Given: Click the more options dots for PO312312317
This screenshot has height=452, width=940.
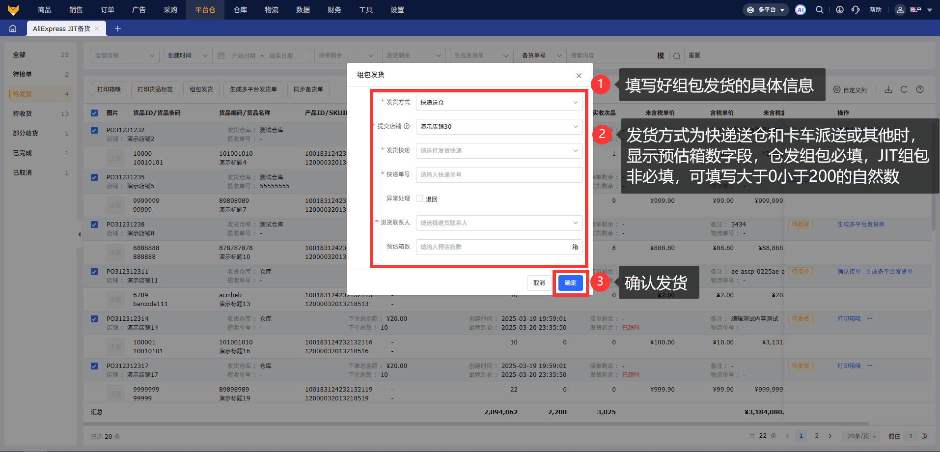Looking at the screenshot, I should (870, 366).
